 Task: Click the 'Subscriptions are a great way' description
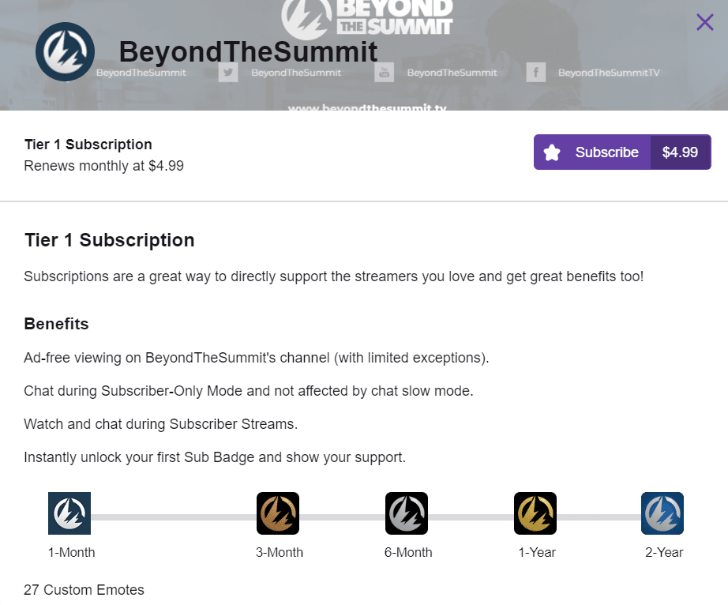click(334, 276)
